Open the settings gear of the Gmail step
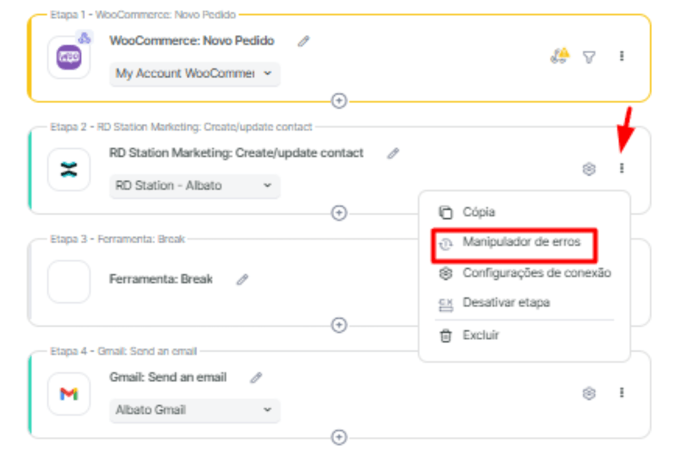This screenshot has width=682, height=473. (x=589, y=393)
